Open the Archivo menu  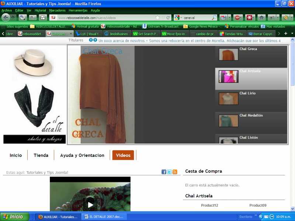[x=7, y=10]
